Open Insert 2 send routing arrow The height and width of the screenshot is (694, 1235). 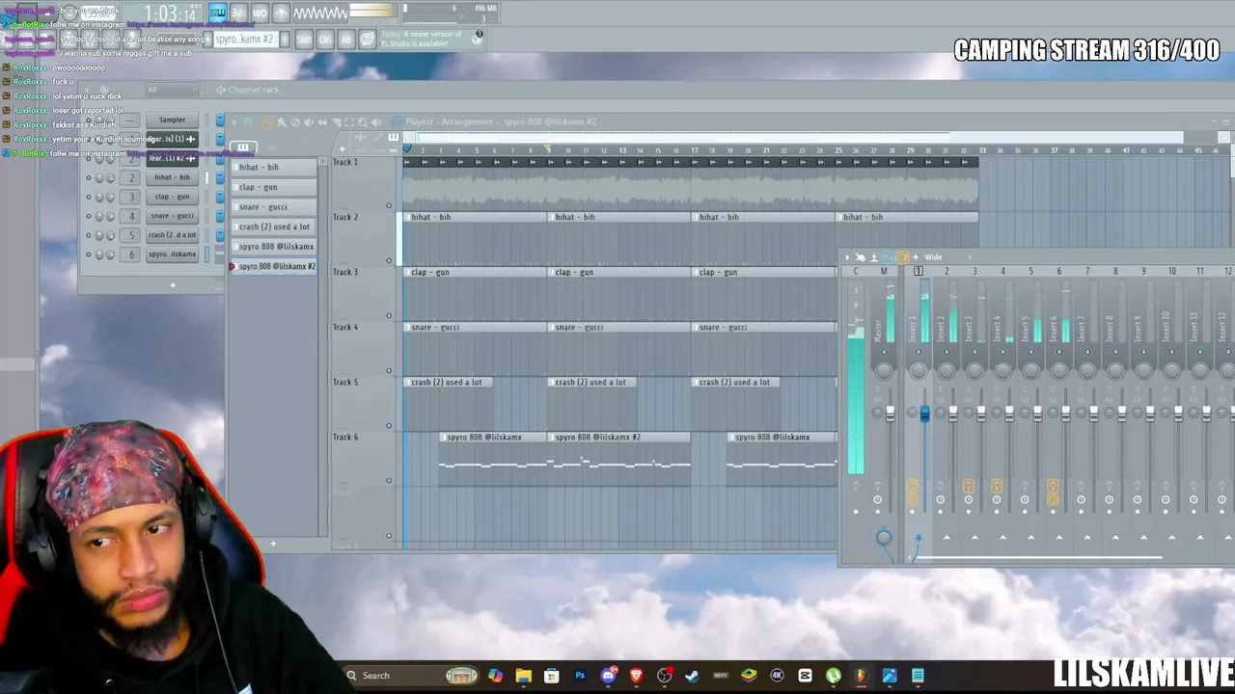(x=947, y=537)
